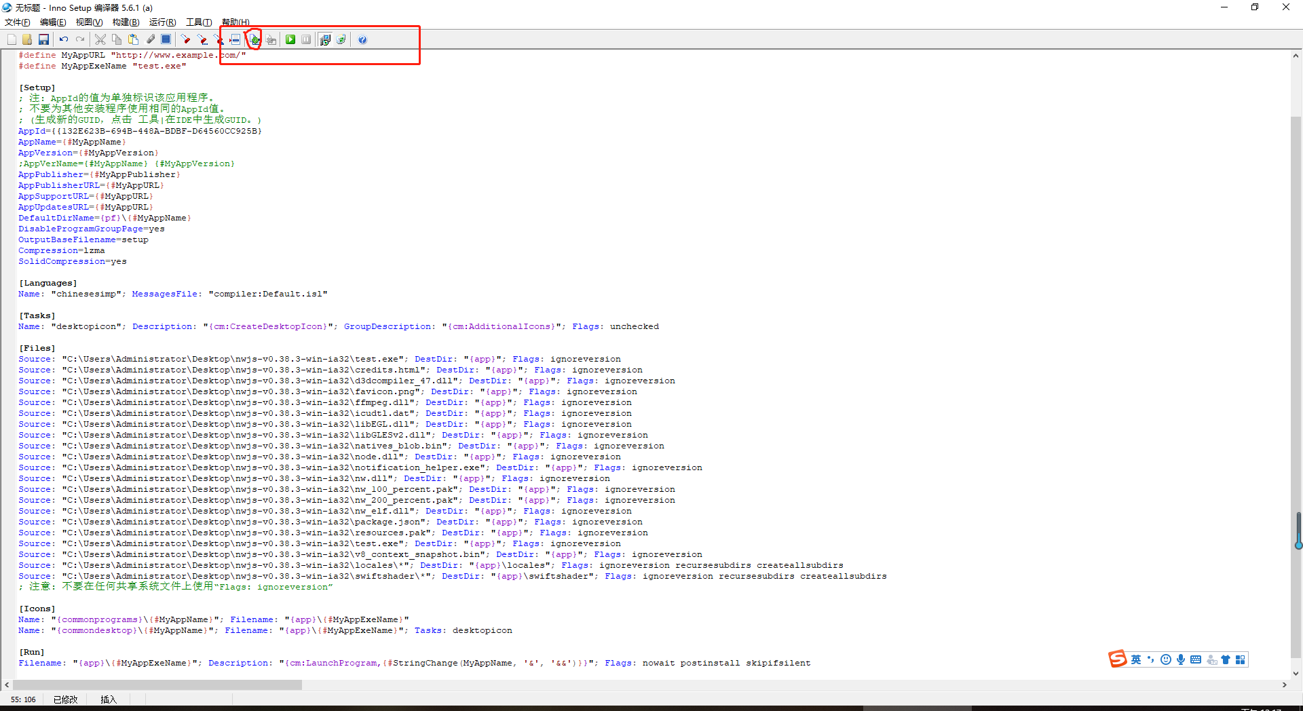Toggle punctuation mode in Sogou bar
Screen dimensions: 1303x711
1150,659
